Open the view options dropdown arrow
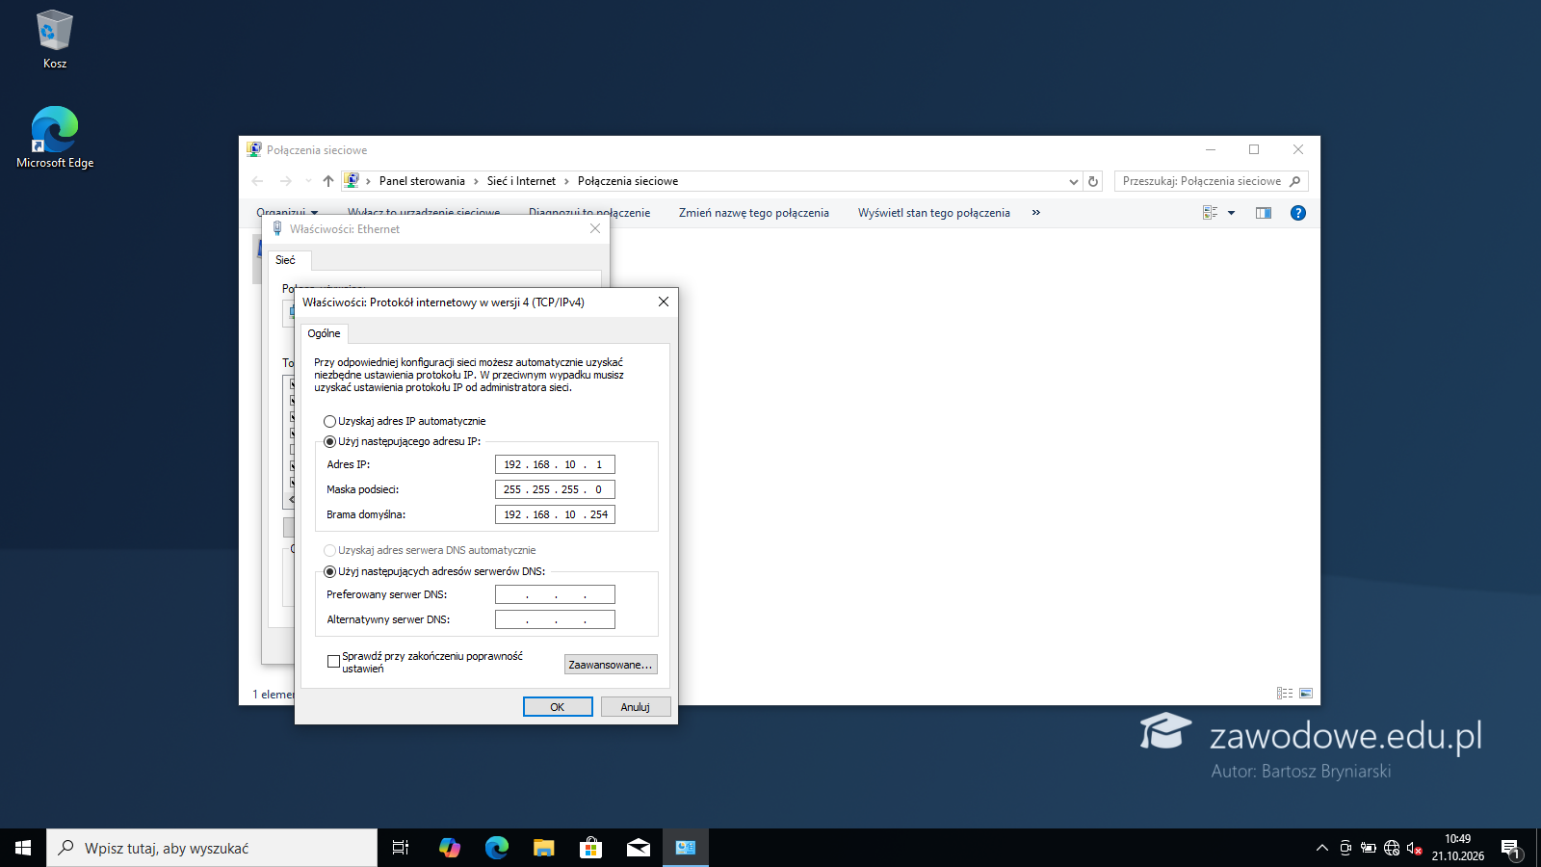The height and width of the screenshot is (867, 1541). coord(1231,213)
